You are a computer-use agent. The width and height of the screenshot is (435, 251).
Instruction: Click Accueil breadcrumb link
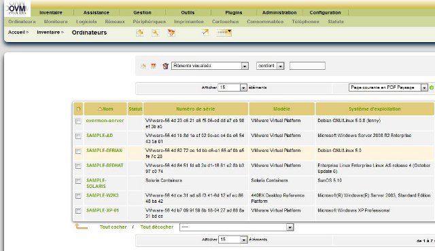(16, 32)
